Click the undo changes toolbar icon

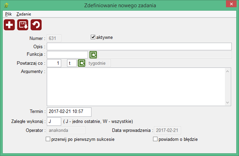click(x=36, y=25)
